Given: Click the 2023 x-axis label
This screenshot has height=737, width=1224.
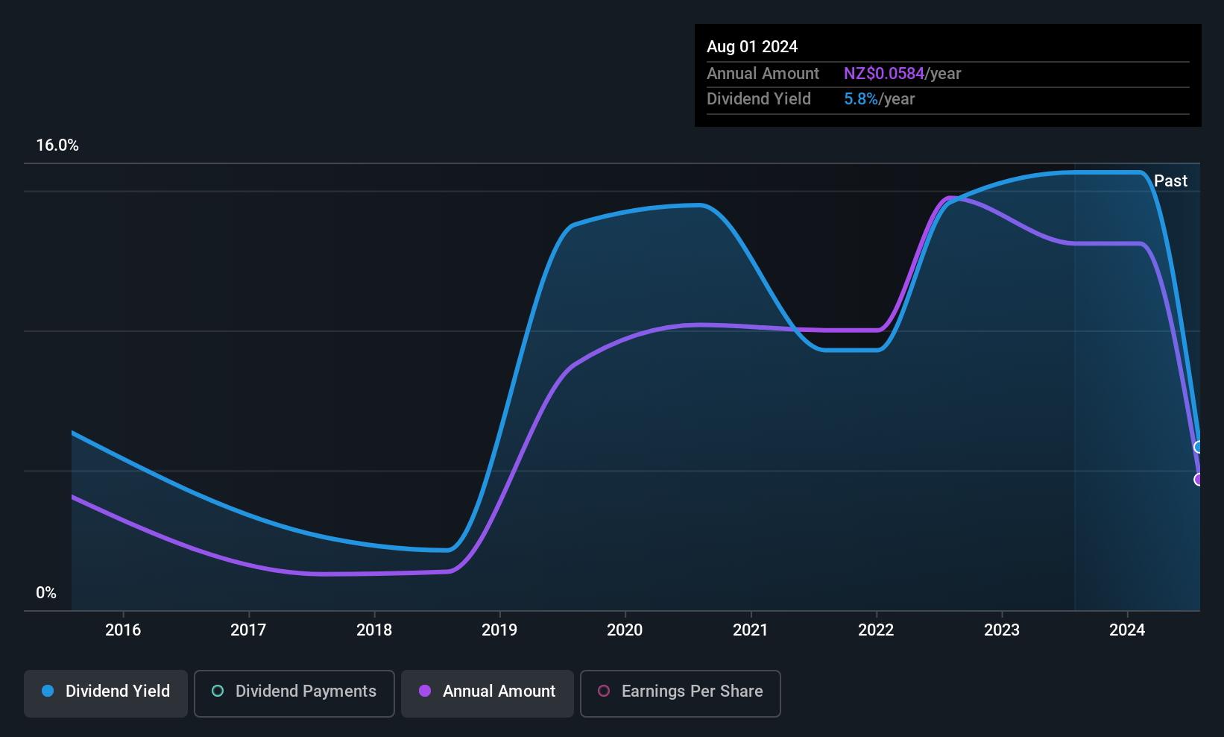Looking at the screenshot, I should click(1002, 630).
